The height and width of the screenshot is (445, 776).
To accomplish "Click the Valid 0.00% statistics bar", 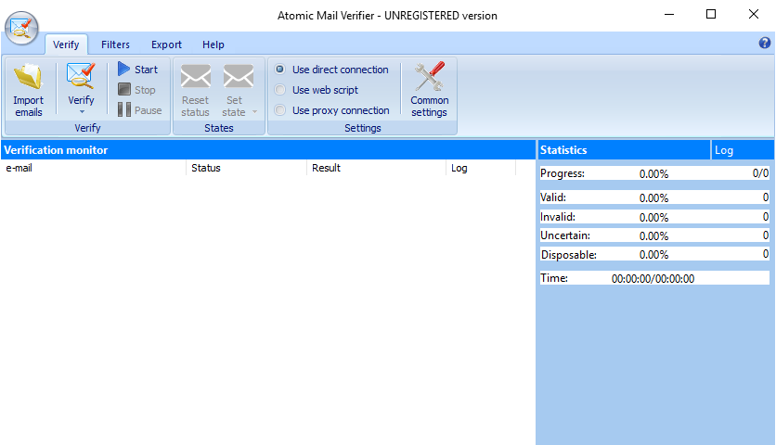I will 654,197.
